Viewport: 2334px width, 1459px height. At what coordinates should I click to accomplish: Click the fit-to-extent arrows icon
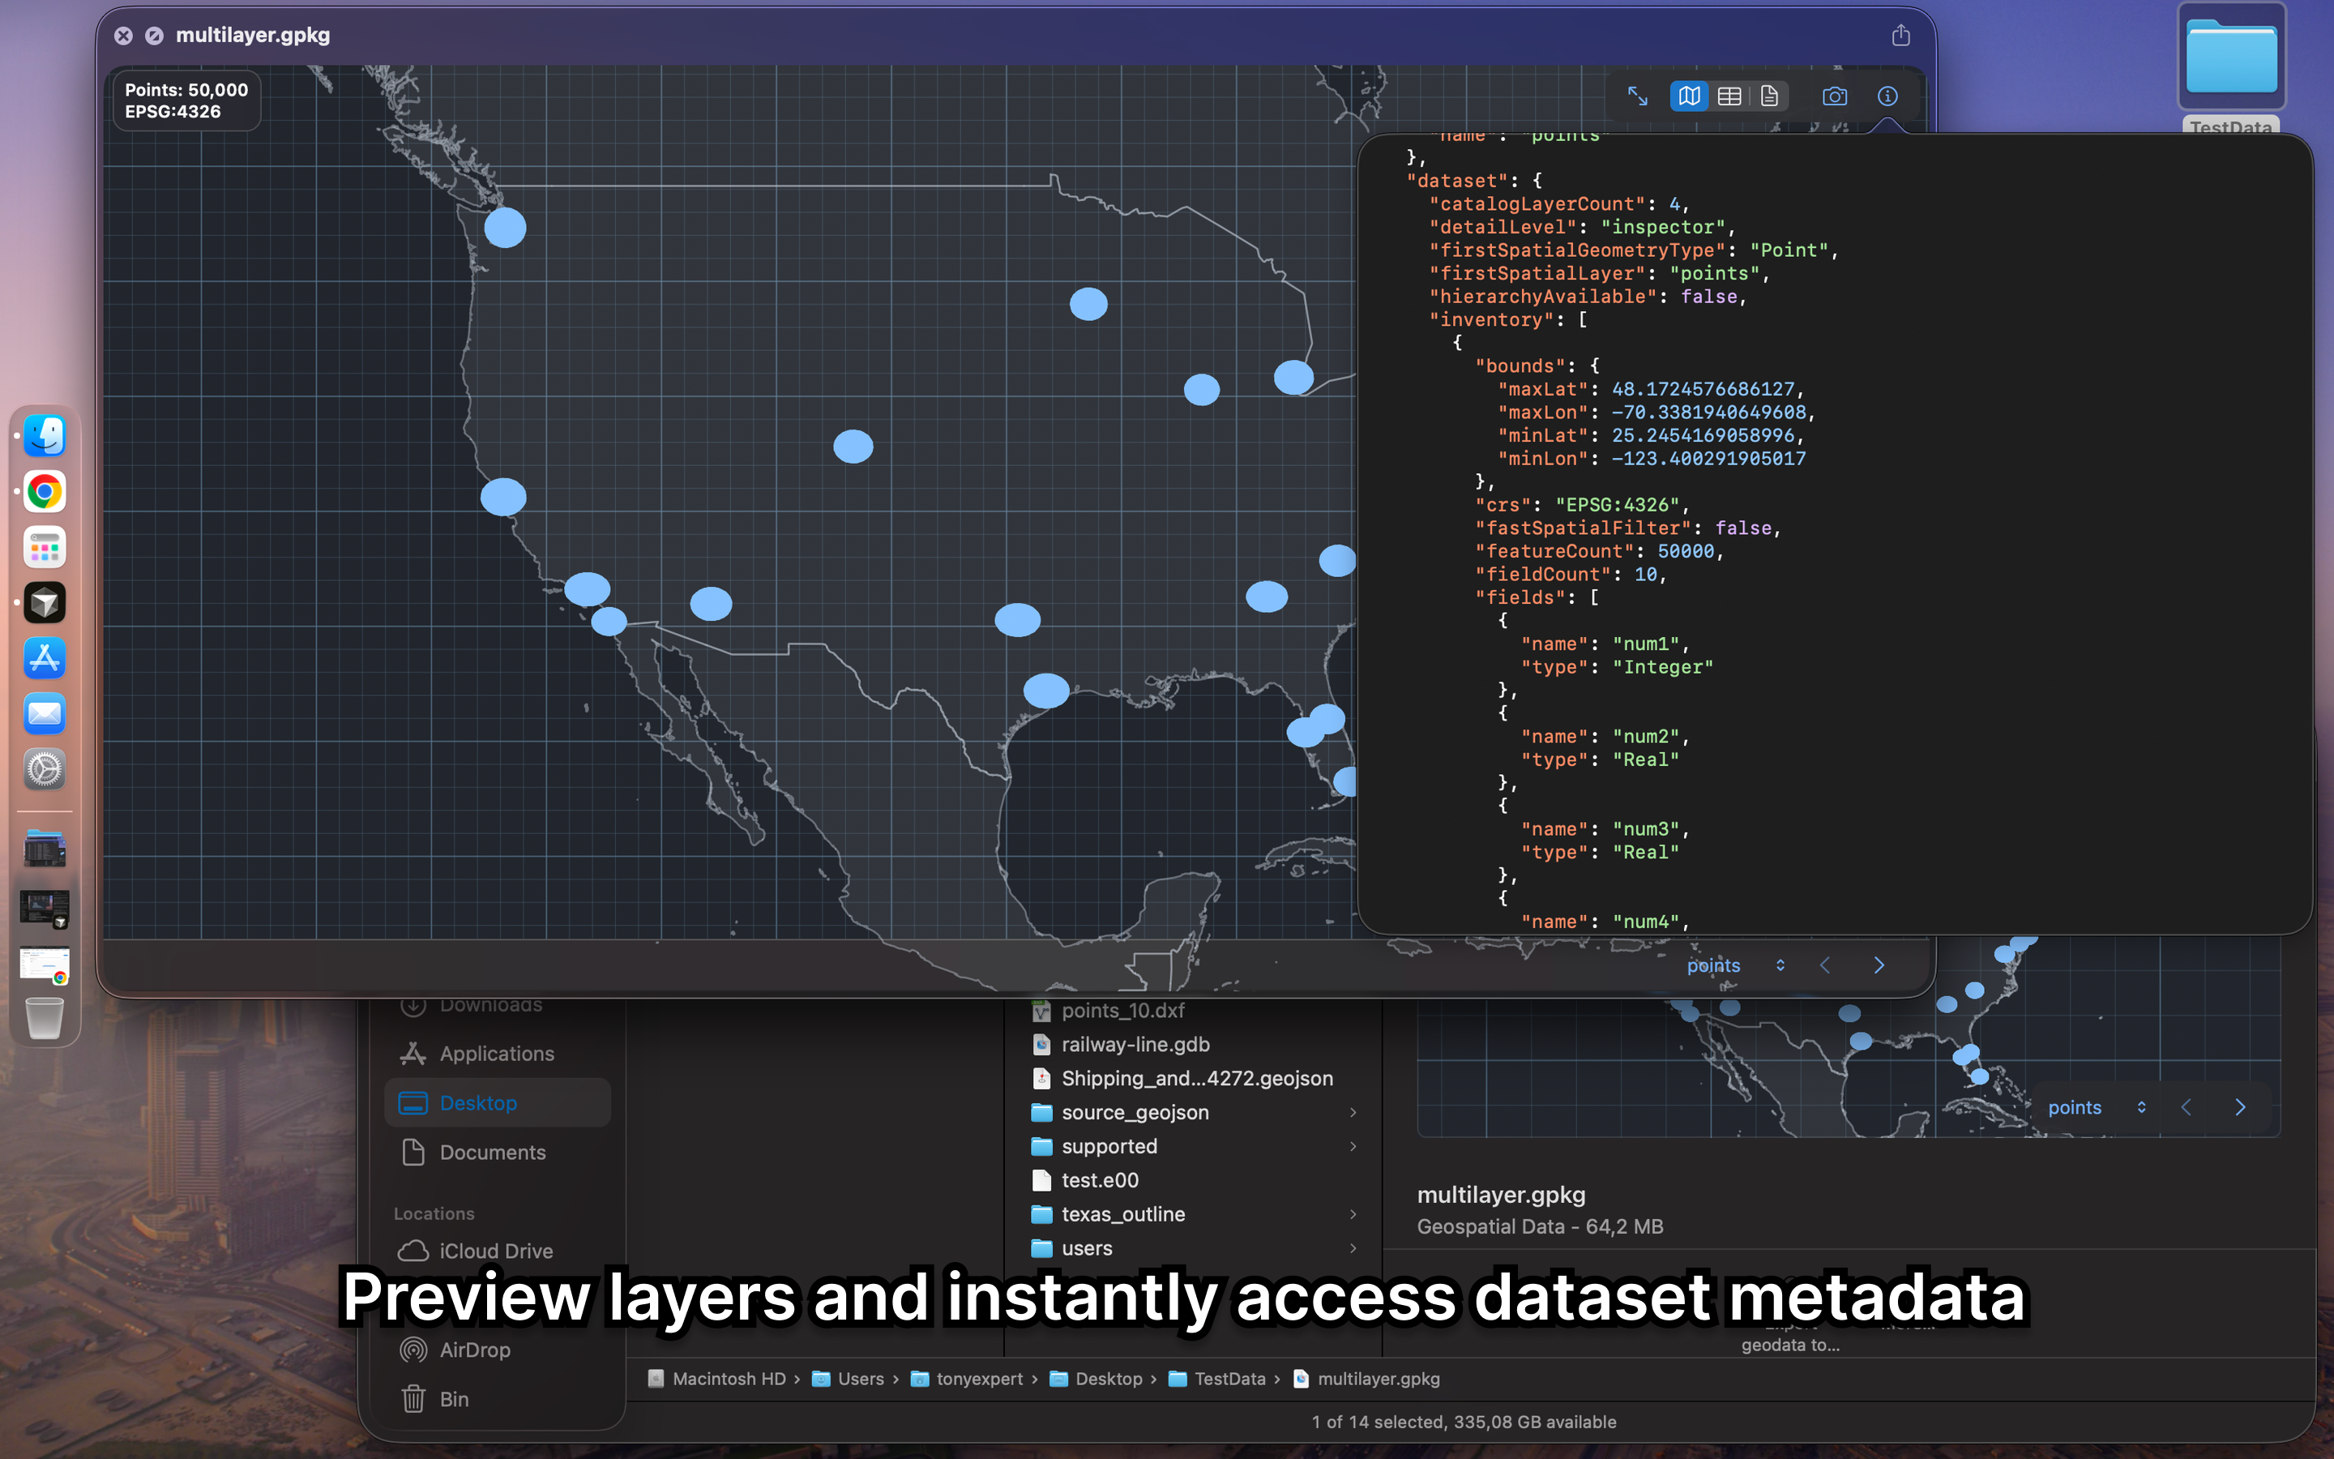point(1638,96)
